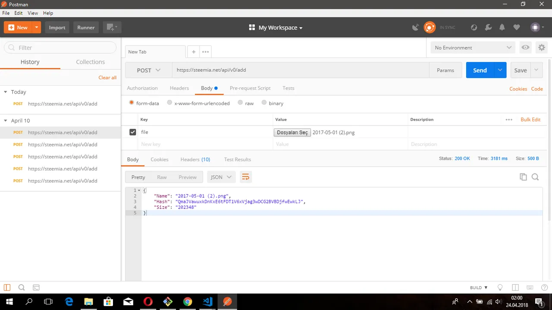Open the Send dropdown arrow

(500, 70)
